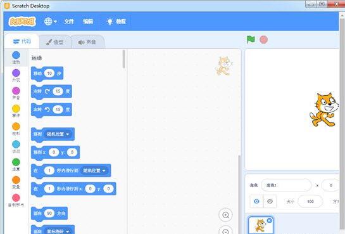
Task: Open random position dropdown in glide block
Action: coord(94,171)
